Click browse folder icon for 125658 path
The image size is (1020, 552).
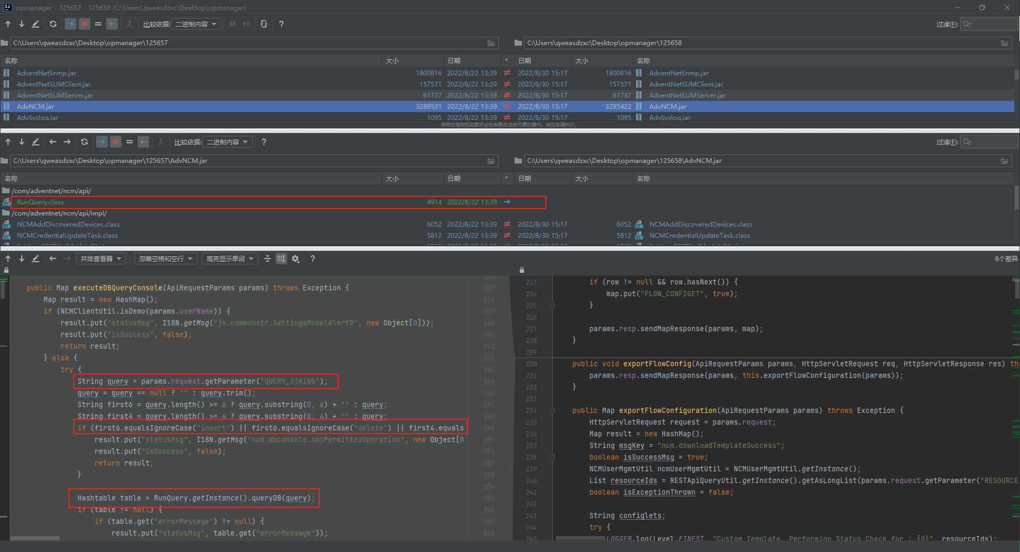(1004, 43)
